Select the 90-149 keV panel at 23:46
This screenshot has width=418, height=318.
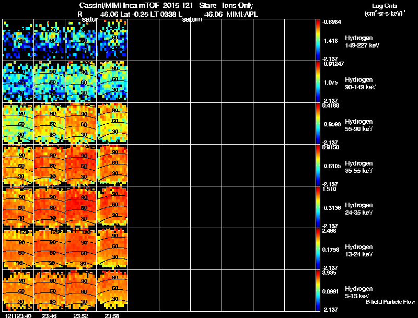point(49,82)
